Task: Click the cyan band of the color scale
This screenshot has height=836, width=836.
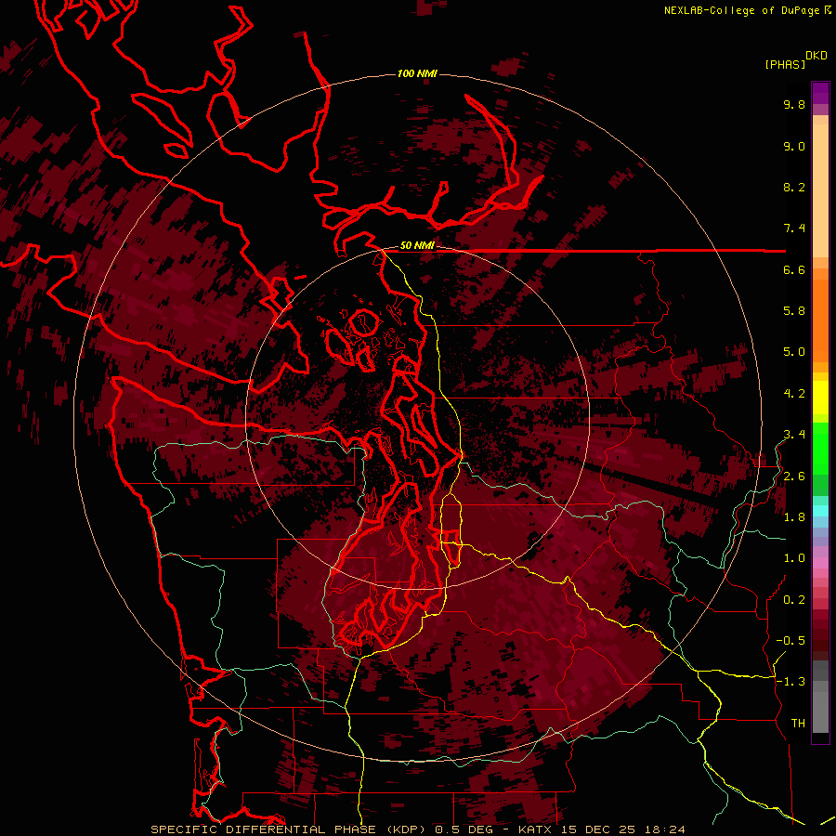Action: pos(820,510)
